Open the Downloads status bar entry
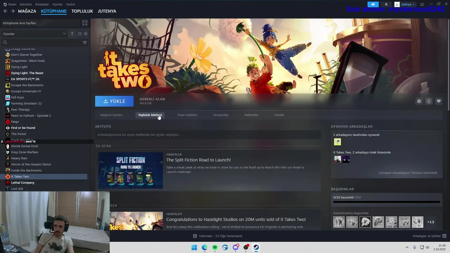450x253 pixels. [218, 236]
